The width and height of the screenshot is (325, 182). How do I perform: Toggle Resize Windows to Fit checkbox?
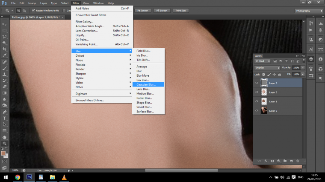coord(33,11)
